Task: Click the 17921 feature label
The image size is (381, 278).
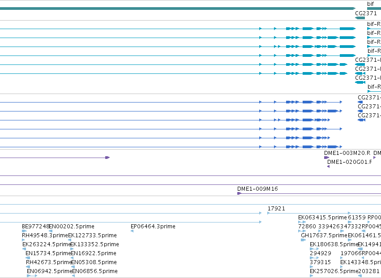Action: point(276,209)
